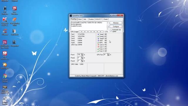188x106 pixels.
Task: Switch to the Exotics tab
Action: coord(91,19)
